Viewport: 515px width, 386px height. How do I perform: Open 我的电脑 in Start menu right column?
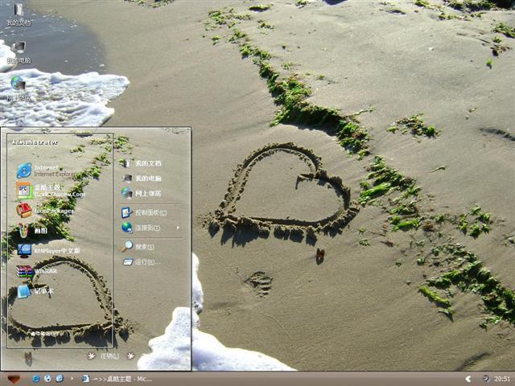142,179
